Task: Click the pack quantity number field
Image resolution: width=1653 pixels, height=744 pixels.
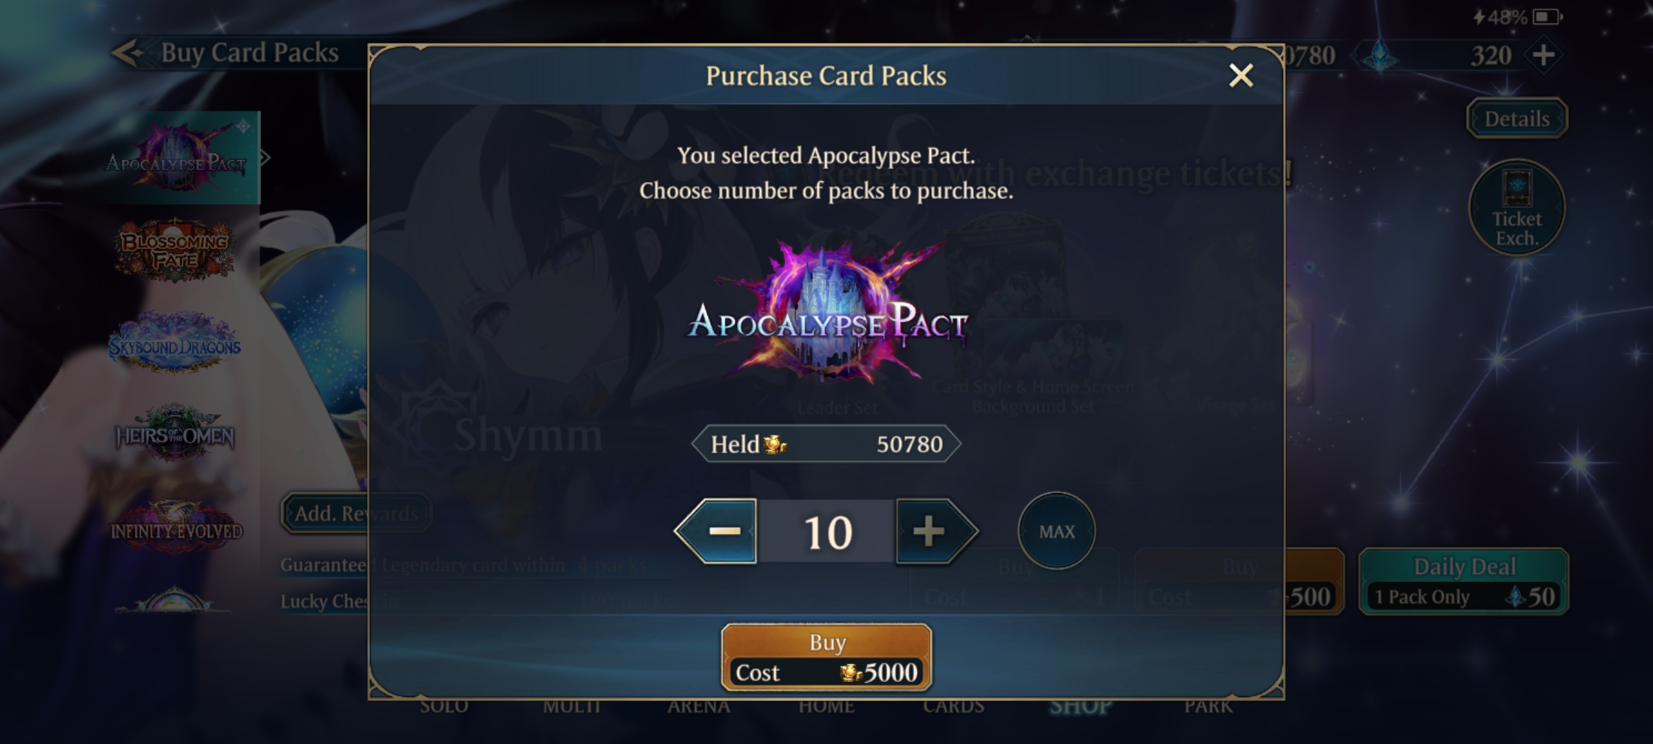Action: 827,532
